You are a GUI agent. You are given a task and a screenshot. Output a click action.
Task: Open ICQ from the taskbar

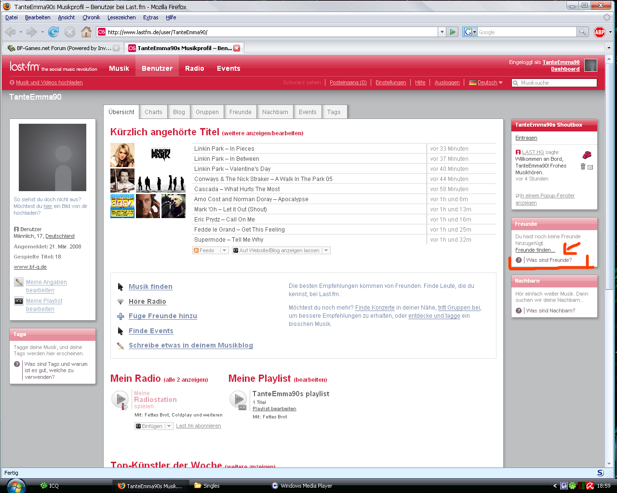click(50, 486)
